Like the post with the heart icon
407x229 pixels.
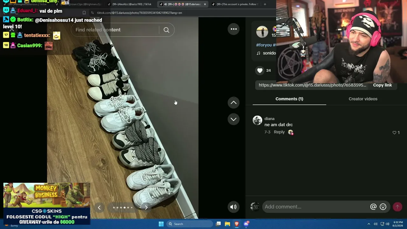point(260,70)
